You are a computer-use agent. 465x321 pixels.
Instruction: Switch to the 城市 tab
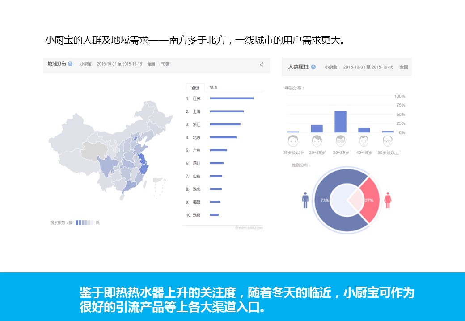pos(213,87)
